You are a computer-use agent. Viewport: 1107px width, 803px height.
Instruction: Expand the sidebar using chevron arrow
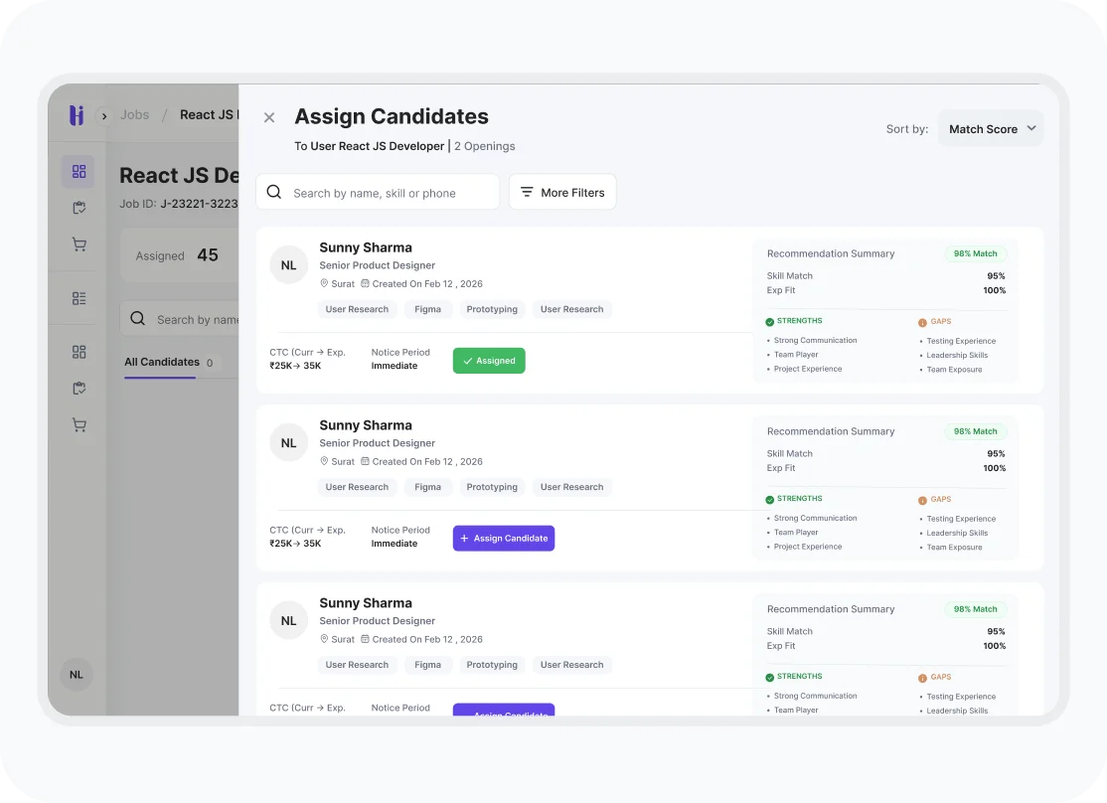[x=104, y=116]
